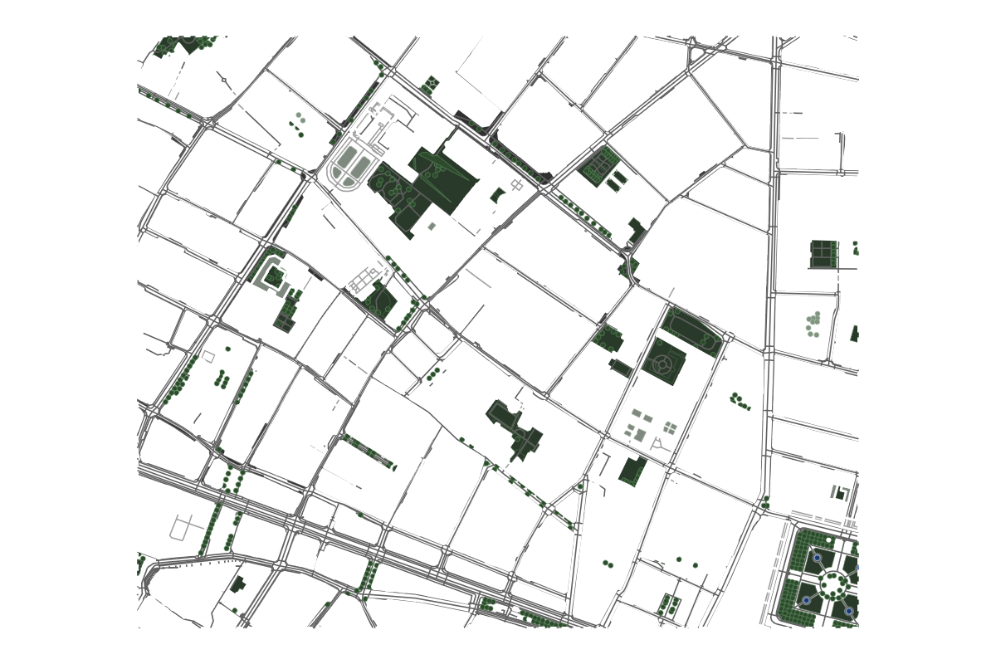The image size is (996, 664).
Task: Click the square green plot with circular pattern
Action: click(x=664, y=362)
